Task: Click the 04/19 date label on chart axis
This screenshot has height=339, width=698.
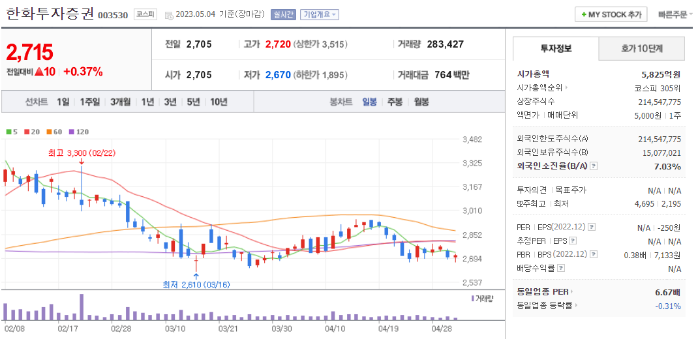Action: pyautogui.click(x=389, y=329)
